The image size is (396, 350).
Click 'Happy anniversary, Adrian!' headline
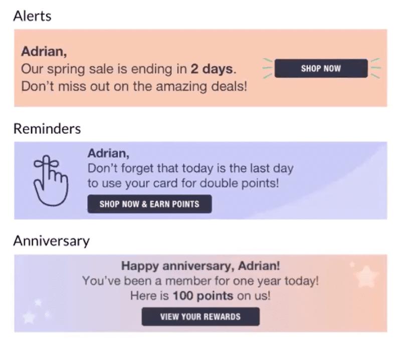coord(201,266)
